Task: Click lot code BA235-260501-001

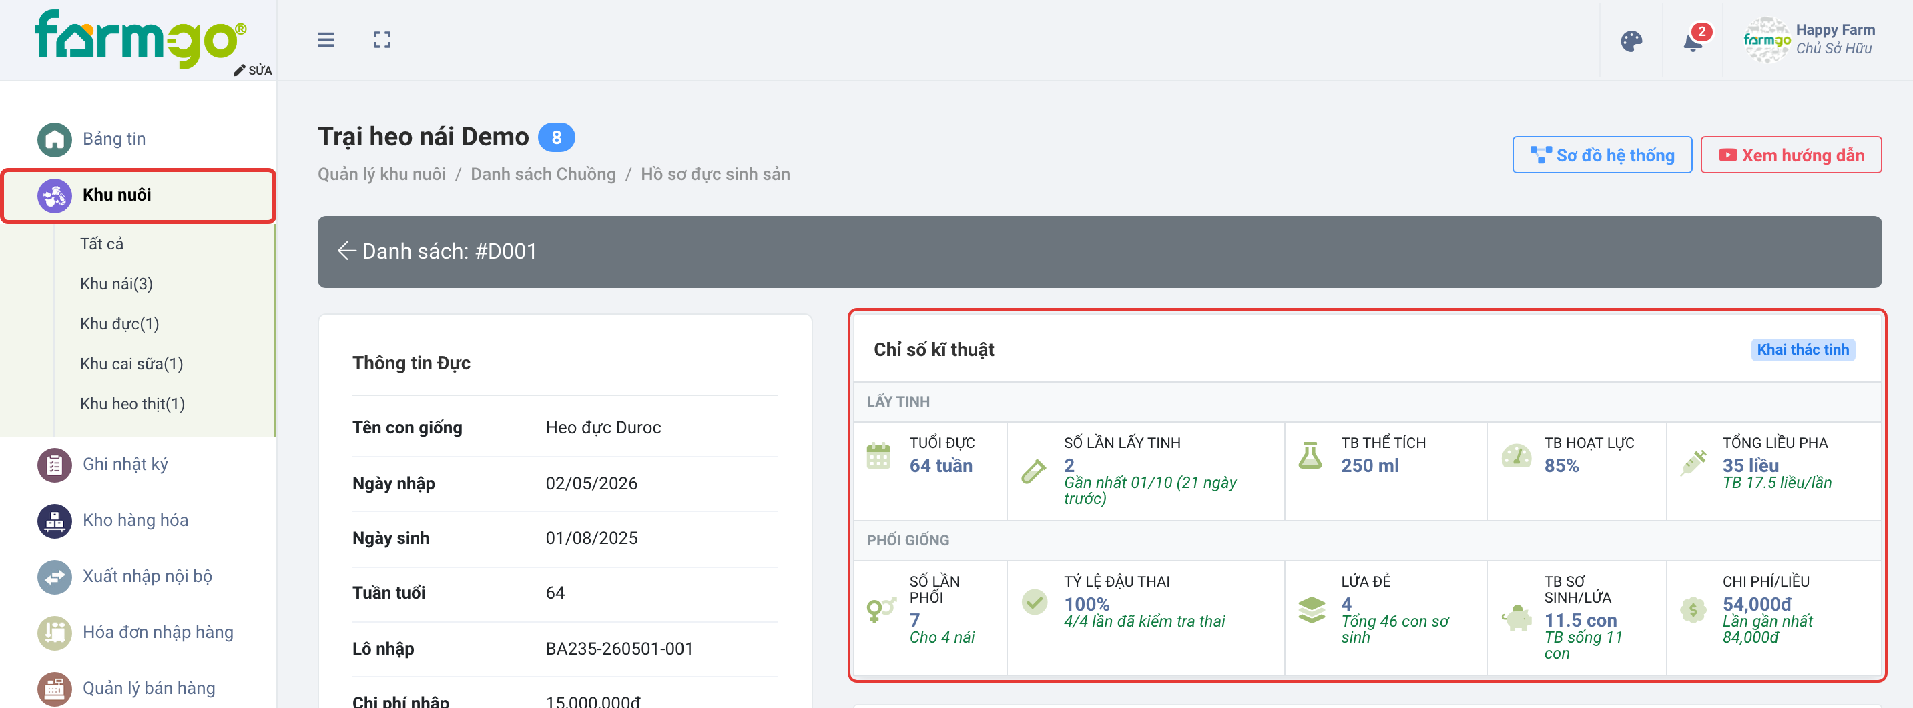Action: 619,649
